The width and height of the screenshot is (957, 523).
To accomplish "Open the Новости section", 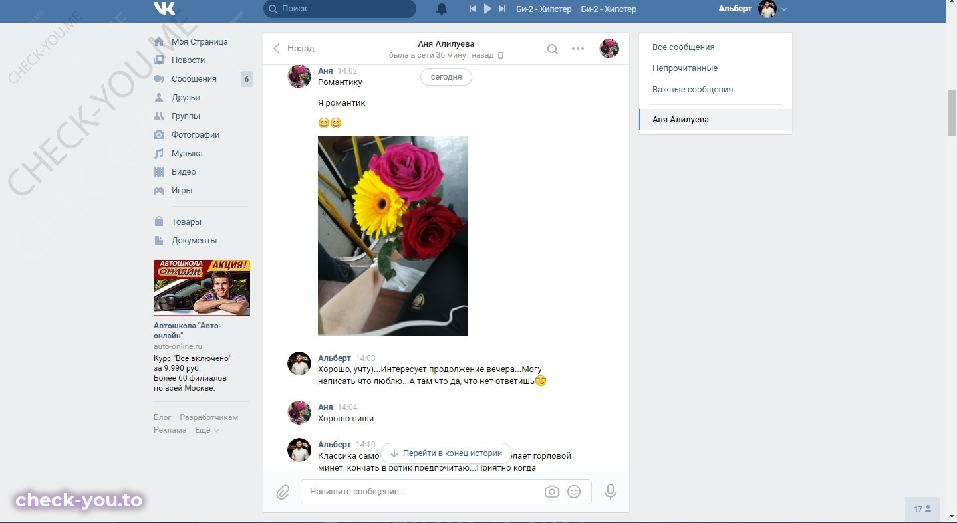I will click(188, 60).
